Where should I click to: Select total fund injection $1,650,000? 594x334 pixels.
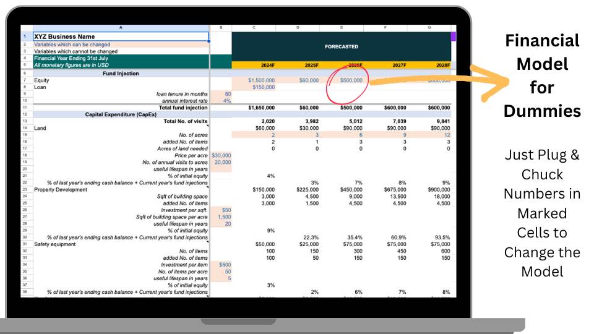[x=261, y=108]
